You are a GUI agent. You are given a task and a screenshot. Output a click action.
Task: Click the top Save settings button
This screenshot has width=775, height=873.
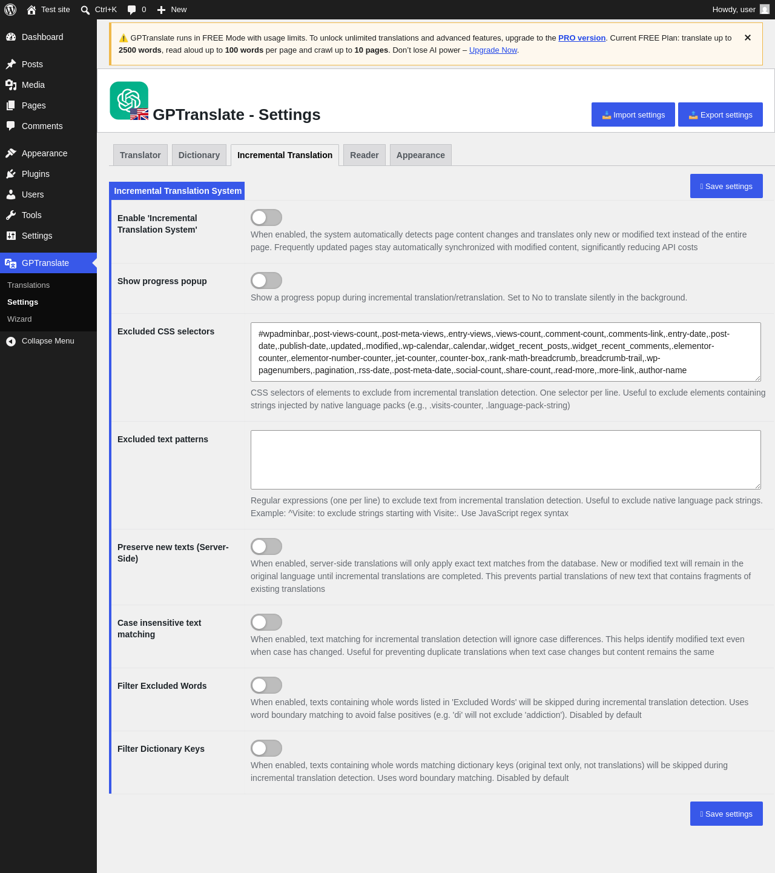tap(727, 186)
